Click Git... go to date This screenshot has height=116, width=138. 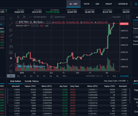(65, 76)
